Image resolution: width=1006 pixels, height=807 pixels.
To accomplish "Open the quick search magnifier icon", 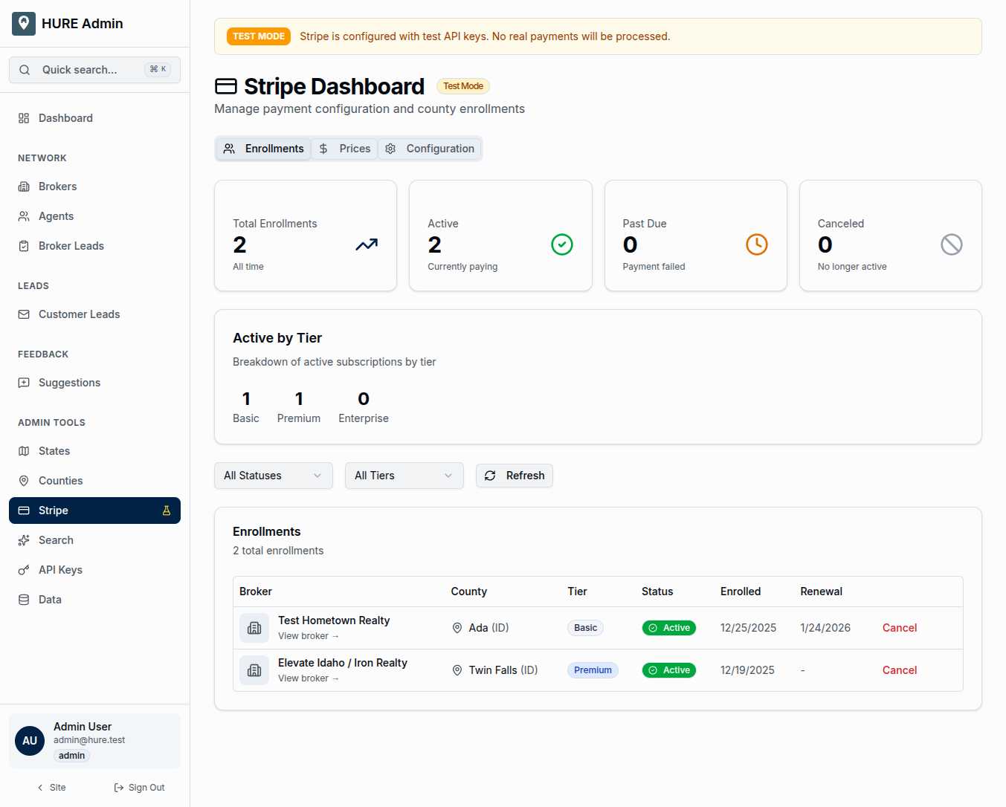I will [25, 69].
